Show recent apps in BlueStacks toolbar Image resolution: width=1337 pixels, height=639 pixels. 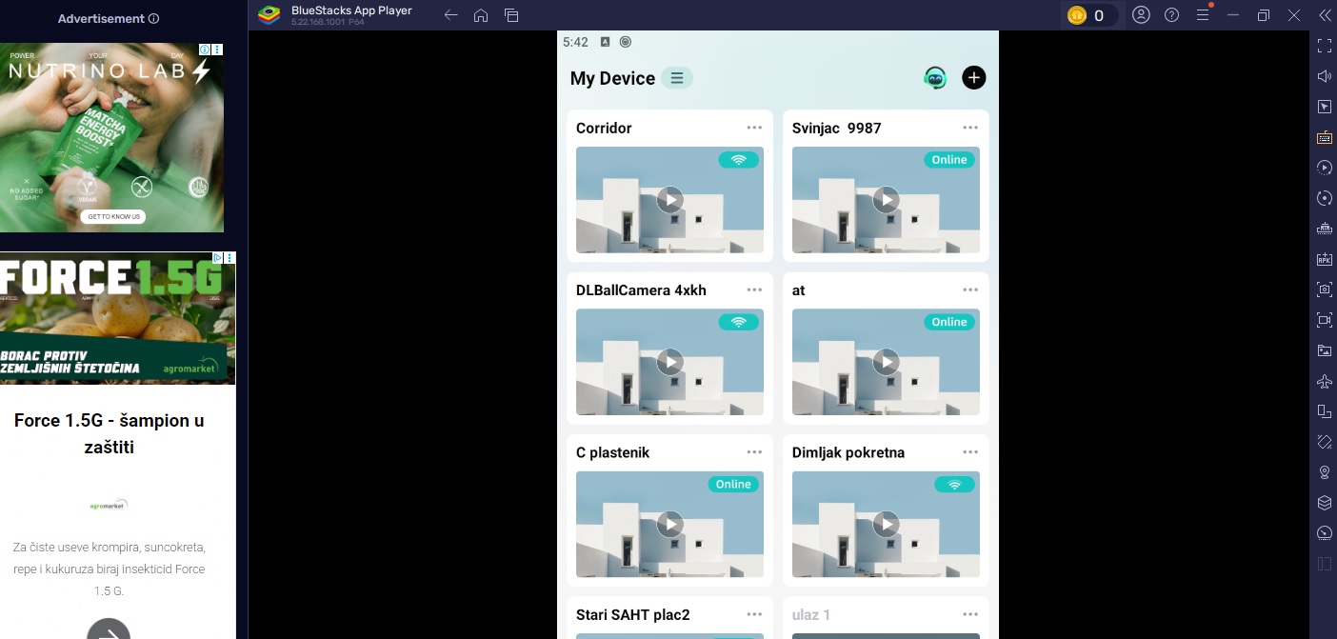(x=511, y=15)
